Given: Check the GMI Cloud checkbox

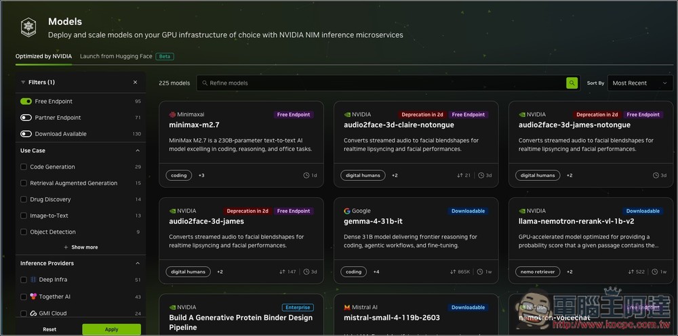Looking at the screenshot, I should (x=24, y=313).
